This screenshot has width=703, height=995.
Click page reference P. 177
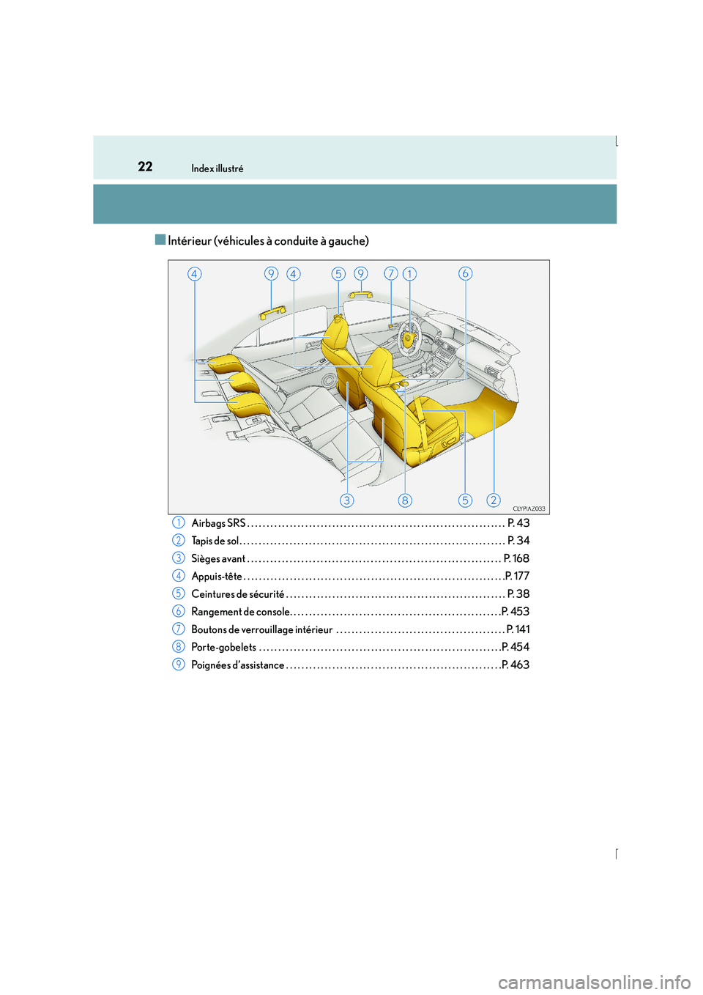coord(517,576)
